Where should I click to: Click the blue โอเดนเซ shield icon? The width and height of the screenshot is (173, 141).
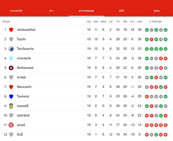tap(11, 97)
